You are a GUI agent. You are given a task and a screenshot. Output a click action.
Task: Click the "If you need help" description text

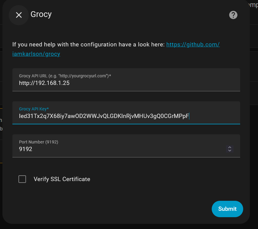[89, 45]
